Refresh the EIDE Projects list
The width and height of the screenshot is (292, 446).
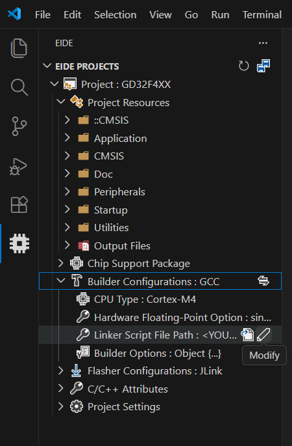tap(243, 66)
